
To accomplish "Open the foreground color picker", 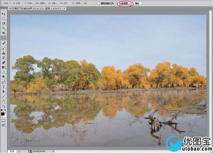I will coord(2,114).
